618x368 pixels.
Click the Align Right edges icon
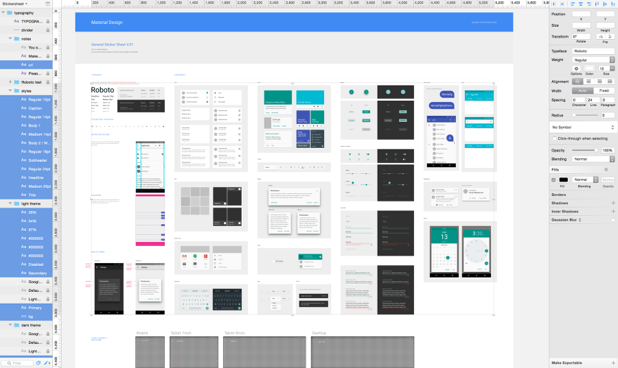point(588,4)
